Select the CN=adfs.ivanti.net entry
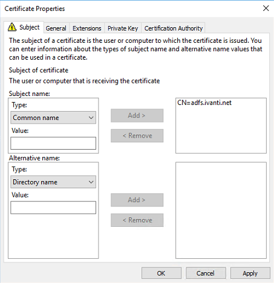This screenshot has height=283, width=274. coord(204,103)
